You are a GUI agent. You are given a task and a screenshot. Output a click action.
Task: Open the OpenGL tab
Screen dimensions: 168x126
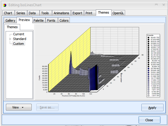pyautogui.click(x=118, y=13)
